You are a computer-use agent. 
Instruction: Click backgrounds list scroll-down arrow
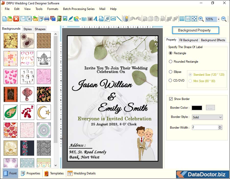pyautogui.click(x=56, y=165)
